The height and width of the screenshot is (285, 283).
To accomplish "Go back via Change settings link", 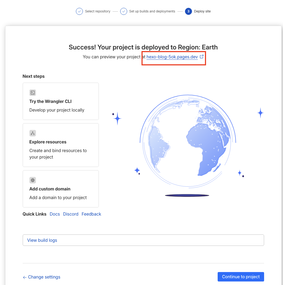I will pos(44,277).
